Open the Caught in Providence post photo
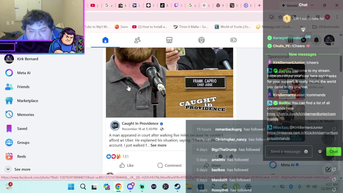Image resolution: width=343 pixels, height=193 pixels. (169, 83)
